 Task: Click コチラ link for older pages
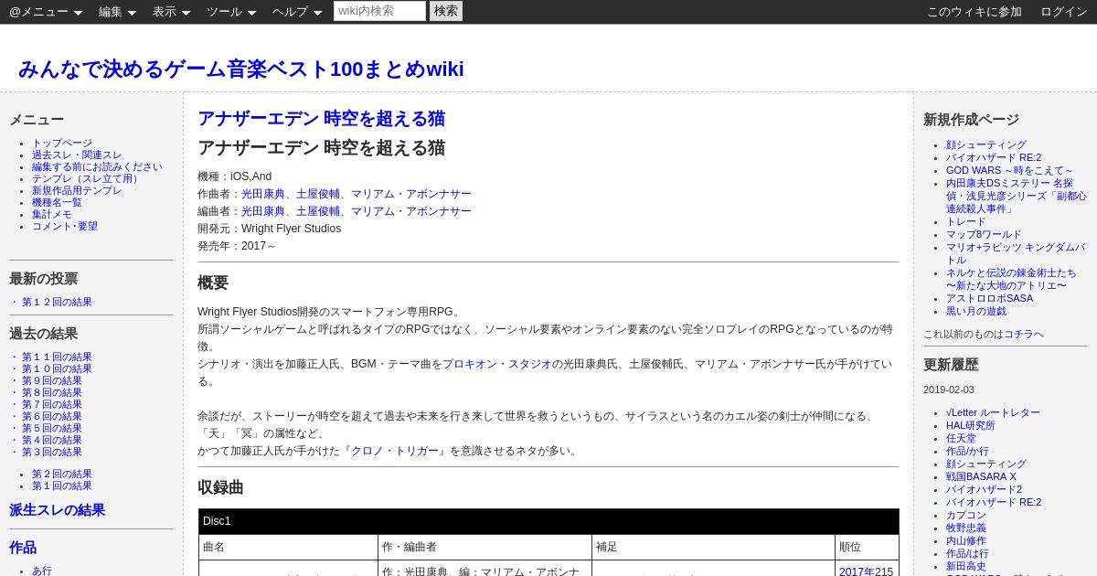[1018, 334]
